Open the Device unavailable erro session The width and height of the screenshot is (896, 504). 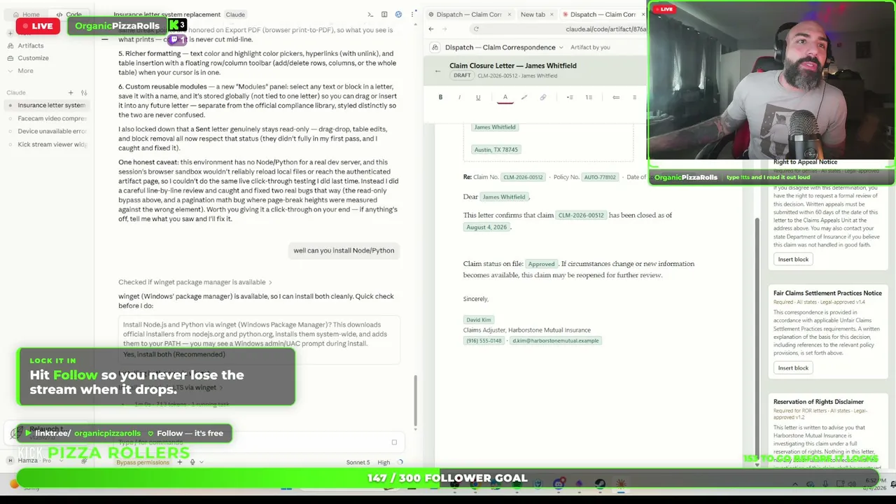[47, 131]
